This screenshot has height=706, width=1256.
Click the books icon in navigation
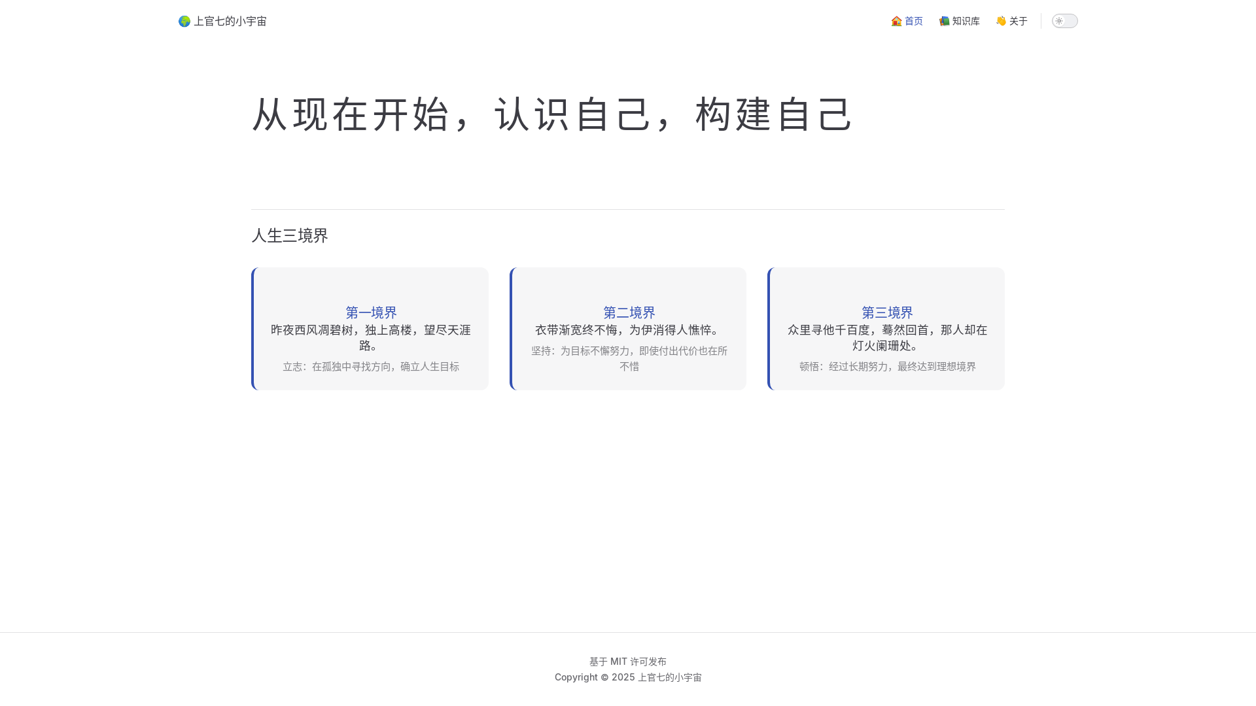click(944, 21)
